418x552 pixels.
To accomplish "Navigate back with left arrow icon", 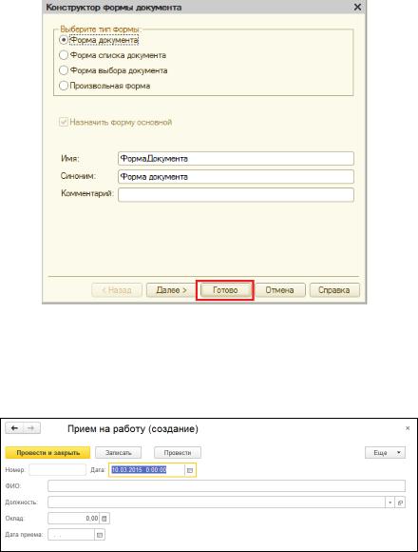I will point(14,428).
